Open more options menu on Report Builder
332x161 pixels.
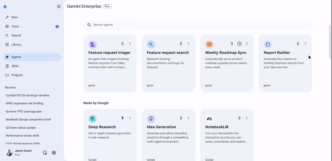[305, 43]
